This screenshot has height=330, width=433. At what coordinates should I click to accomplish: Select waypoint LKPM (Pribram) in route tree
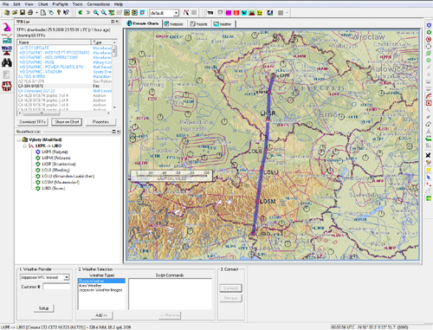(56, 158)
